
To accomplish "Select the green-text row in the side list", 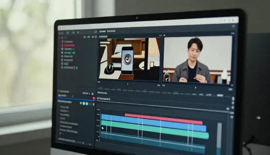I will pos(68,53).
